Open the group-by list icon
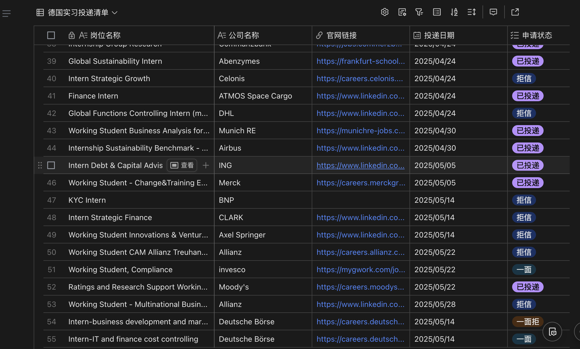Viewport: 580px width, 349px height. coord(437,12)
